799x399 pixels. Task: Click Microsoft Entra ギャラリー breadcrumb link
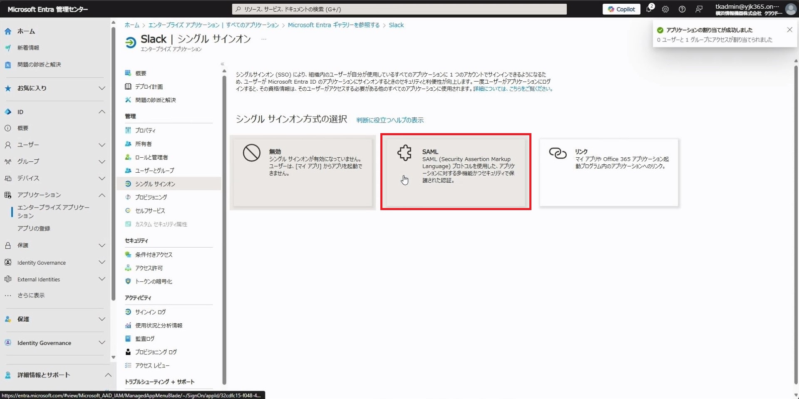point(334,25)
